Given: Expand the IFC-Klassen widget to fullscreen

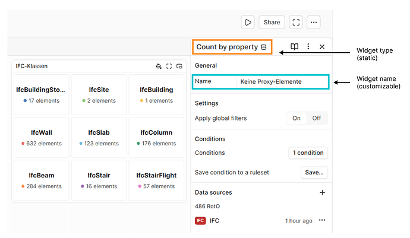Looking at the screenshot, I should (x=169, y=66).
